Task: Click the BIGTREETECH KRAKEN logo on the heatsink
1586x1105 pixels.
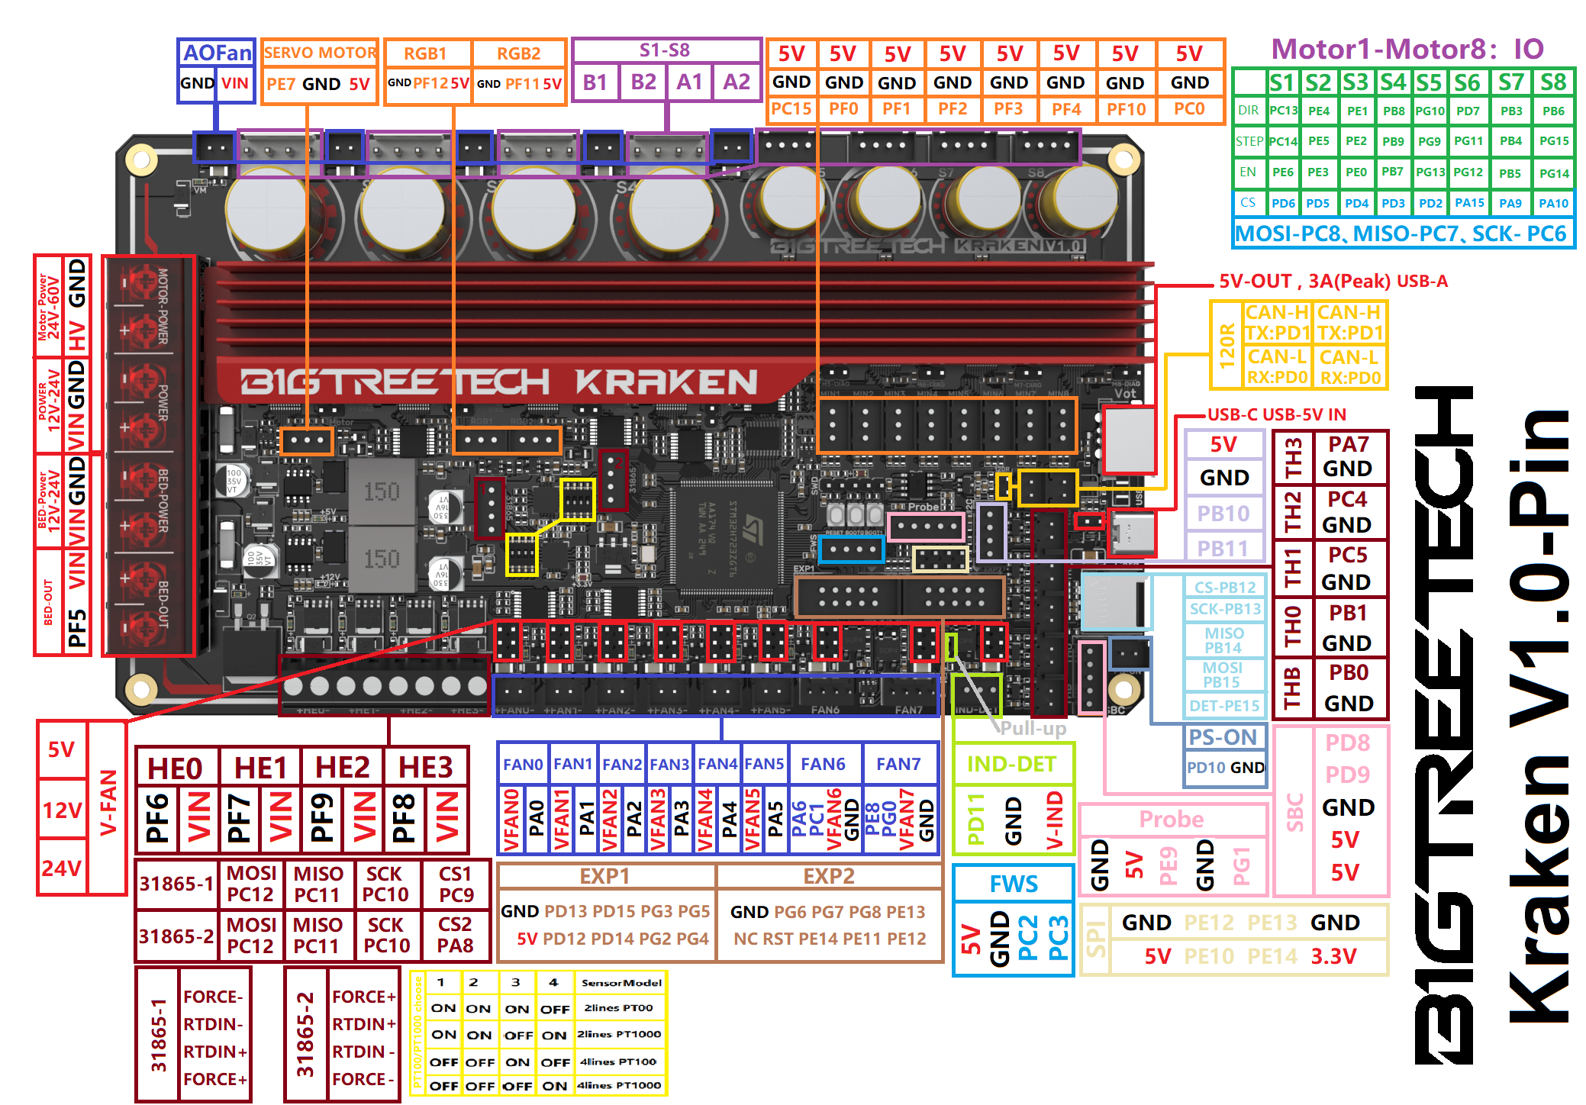Action: coord(500,382)
